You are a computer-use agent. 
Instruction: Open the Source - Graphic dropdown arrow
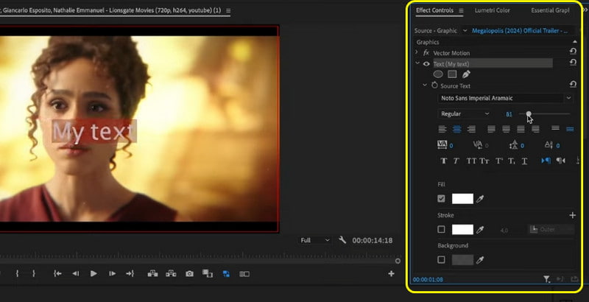click(465, 31)
